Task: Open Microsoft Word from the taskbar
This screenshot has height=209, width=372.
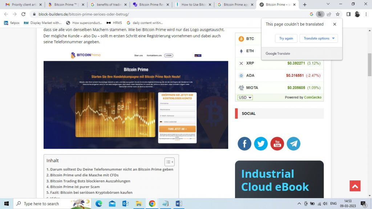Action: point(179,204)
